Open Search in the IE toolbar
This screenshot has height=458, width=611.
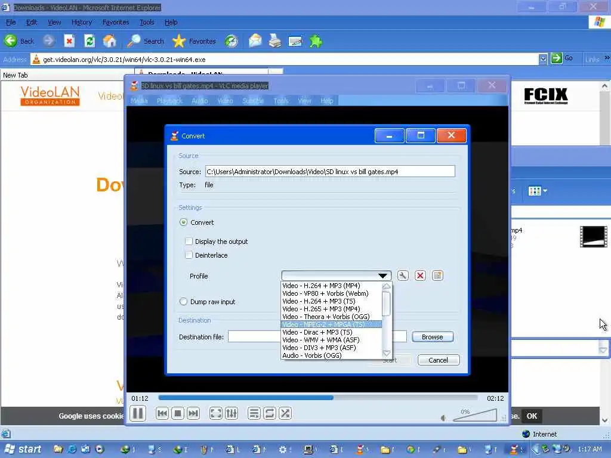(x=146, y=41)
